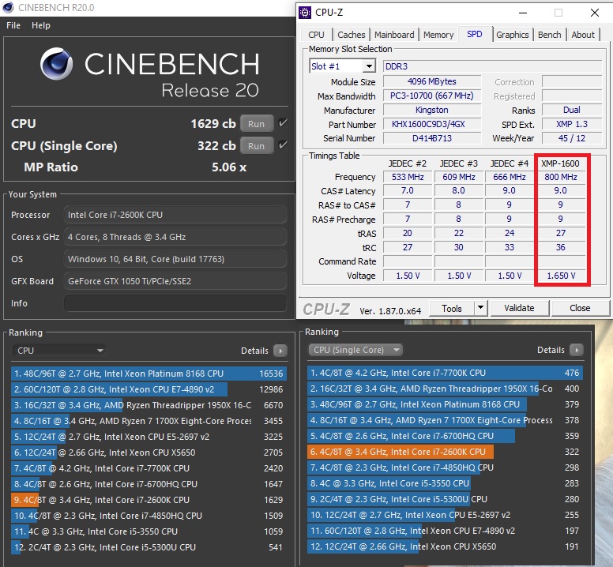Open the right Ranking Details arrow button
The width and height of the screenshot is (613, 567).
577,350
